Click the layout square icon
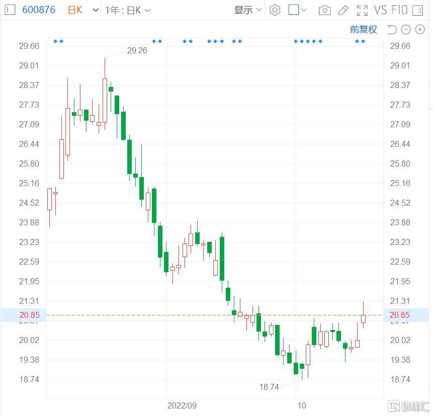The height and width of the screenshot is (416, 433). (293, 10)
